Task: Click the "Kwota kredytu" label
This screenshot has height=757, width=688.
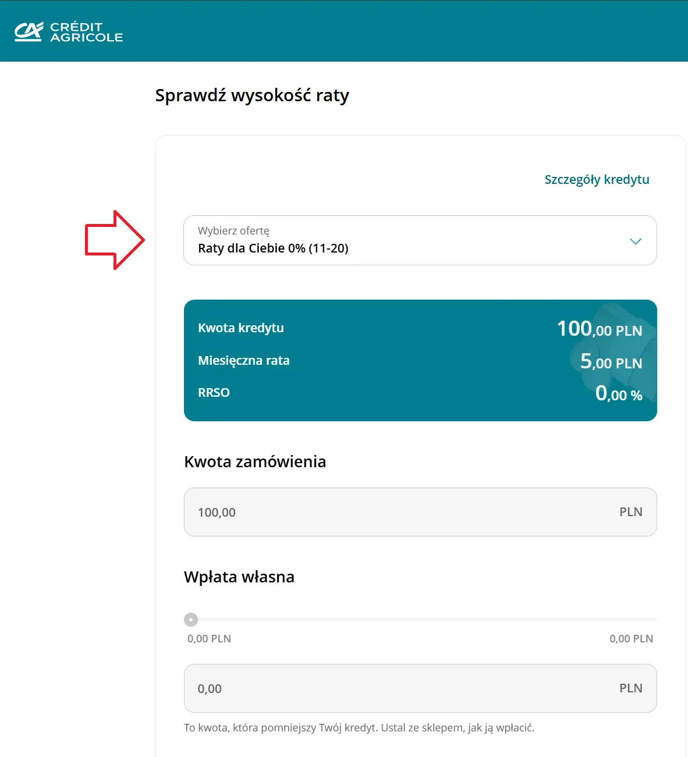Action: point(241,328)
